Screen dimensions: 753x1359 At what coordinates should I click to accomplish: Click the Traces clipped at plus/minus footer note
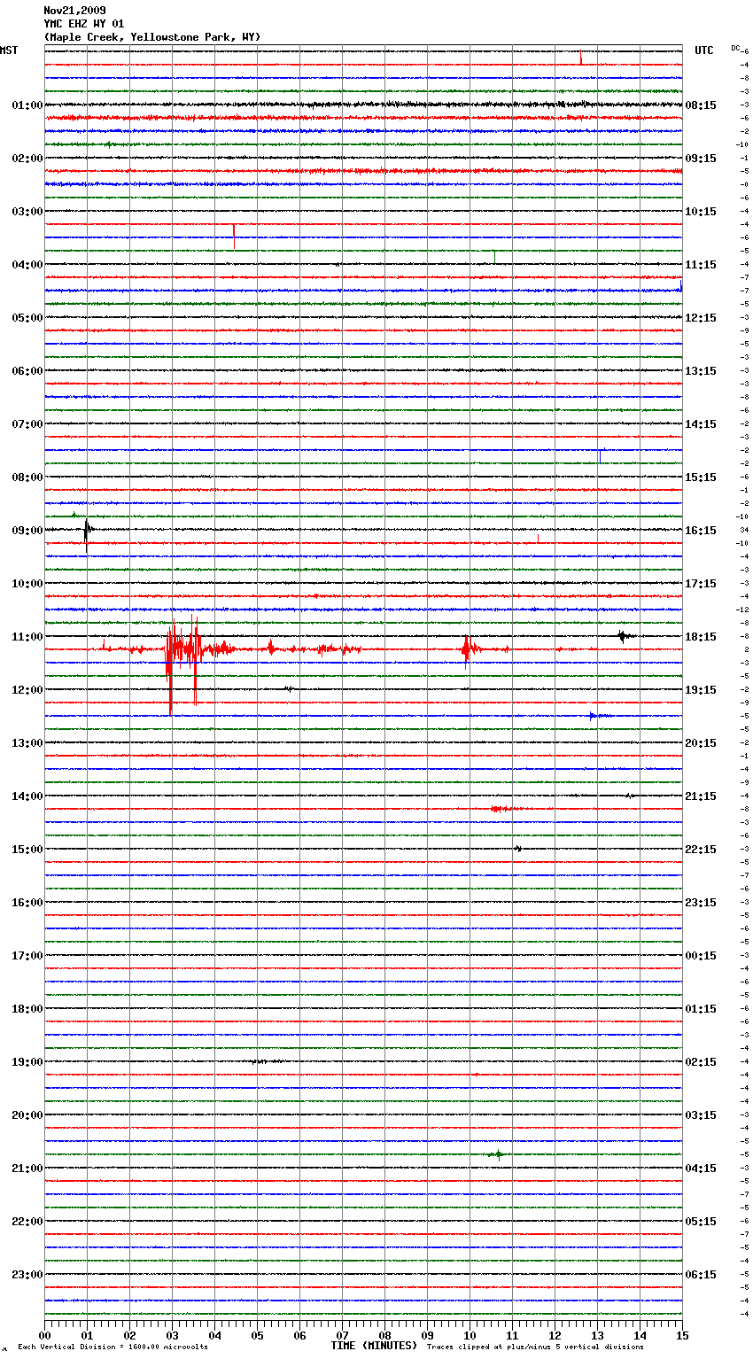pos(535,1347)
